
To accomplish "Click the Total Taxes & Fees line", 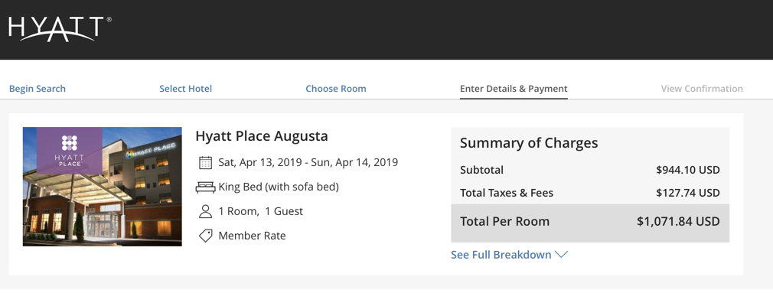I will (x=590, y=193).
